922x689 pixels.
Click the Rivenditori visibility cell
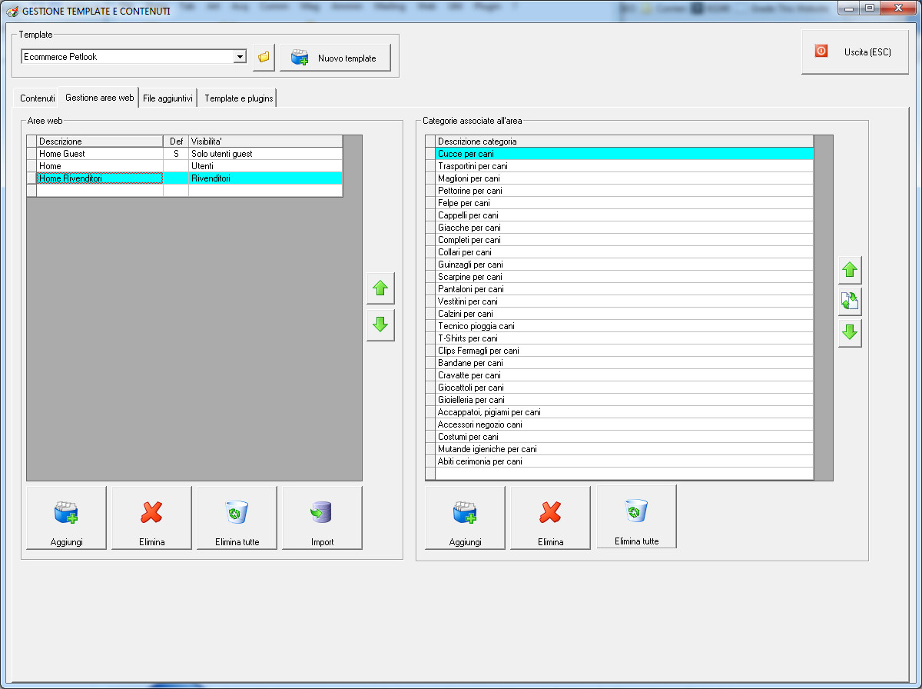click(265, 178)
